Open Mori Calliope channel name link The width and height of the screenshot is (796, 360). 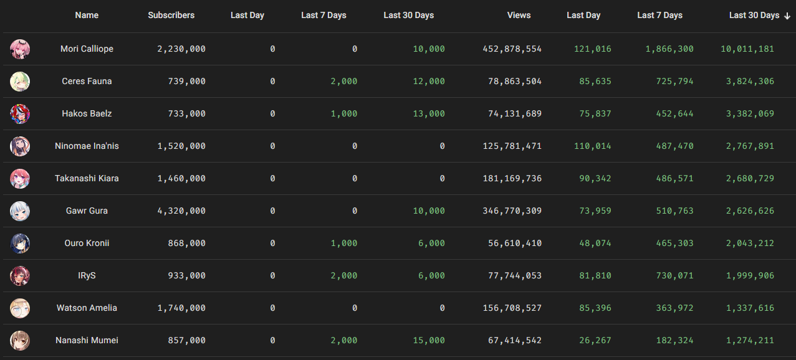point(87,49)
